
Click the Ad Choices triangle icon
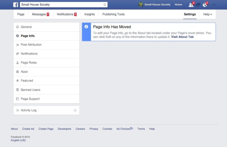point(132,128)
